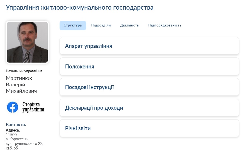Open the Річні звіти section
Screen dimensions: 246x154
[x=149, y=128]
